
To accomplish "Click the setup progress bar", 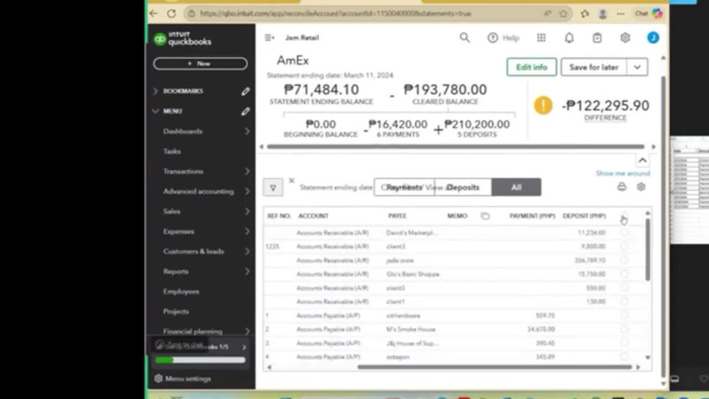I will pyautogui.click(x=200, y=360).
